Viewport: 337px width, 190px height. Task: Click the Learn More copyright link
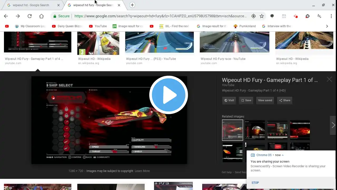(x=142, y=171)
